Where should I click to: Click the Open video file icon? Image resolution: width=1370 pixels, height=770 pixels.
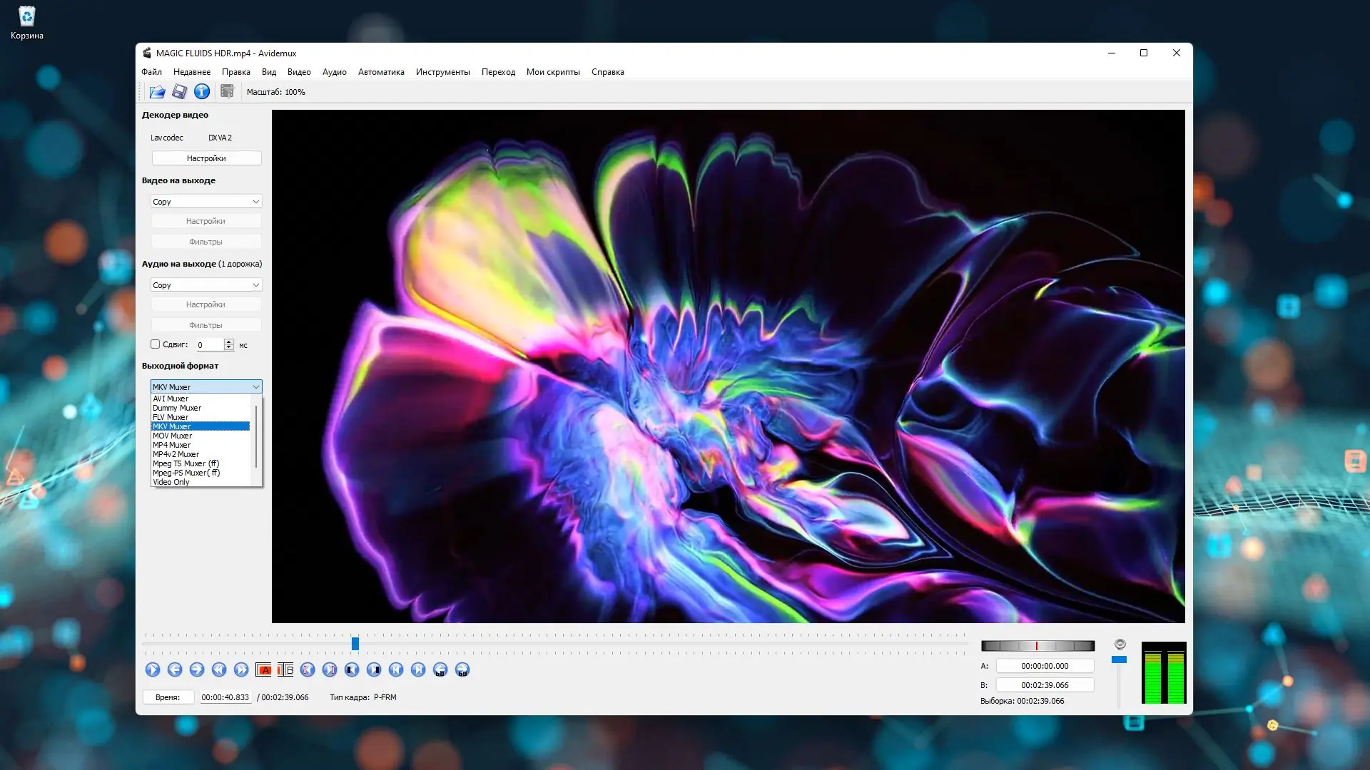(x=157, y=91)
